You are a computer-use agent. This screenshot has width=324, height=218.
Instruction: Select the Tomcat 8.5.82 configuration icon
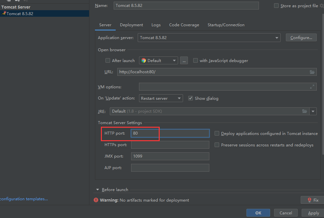click(4, 13)
